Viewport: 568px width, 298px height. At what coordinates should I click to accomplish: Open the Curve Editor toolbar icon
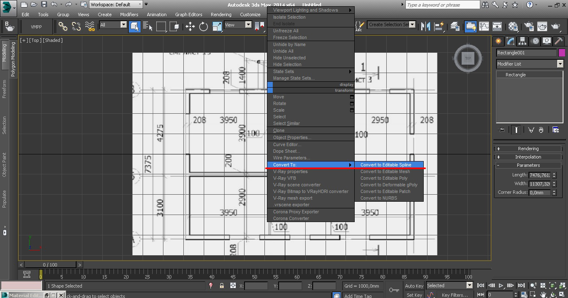484,27
